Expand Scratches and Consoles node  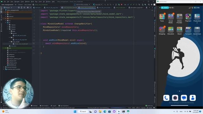pos(3,69)
